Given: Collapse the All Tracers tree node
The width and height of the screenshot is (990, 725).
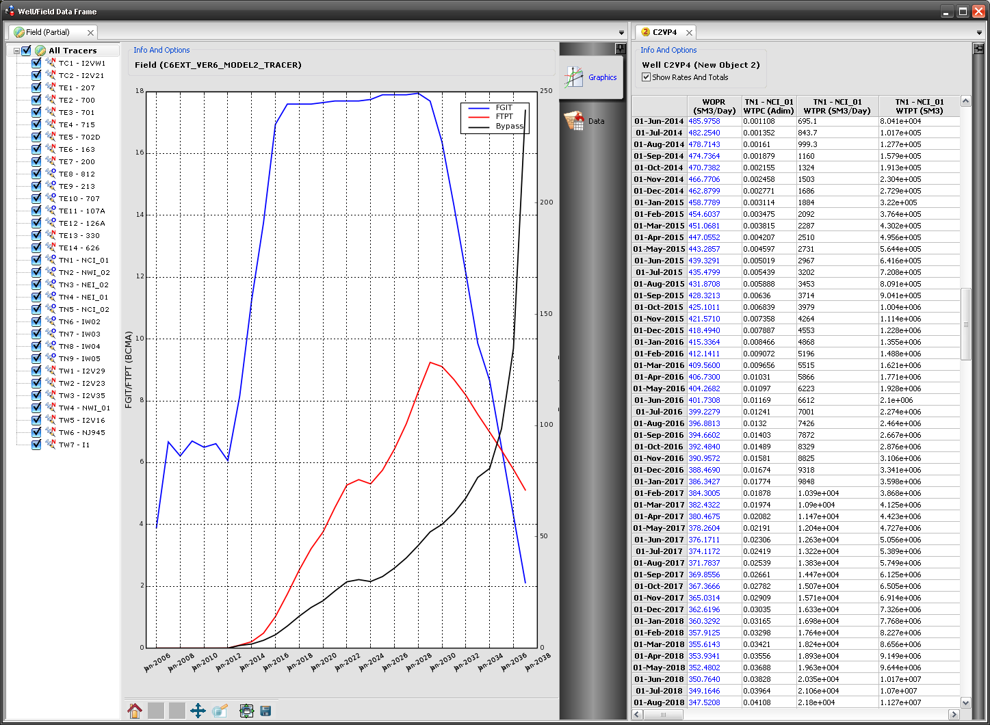Looking at the screenshot, I should [x=17, y=51].
